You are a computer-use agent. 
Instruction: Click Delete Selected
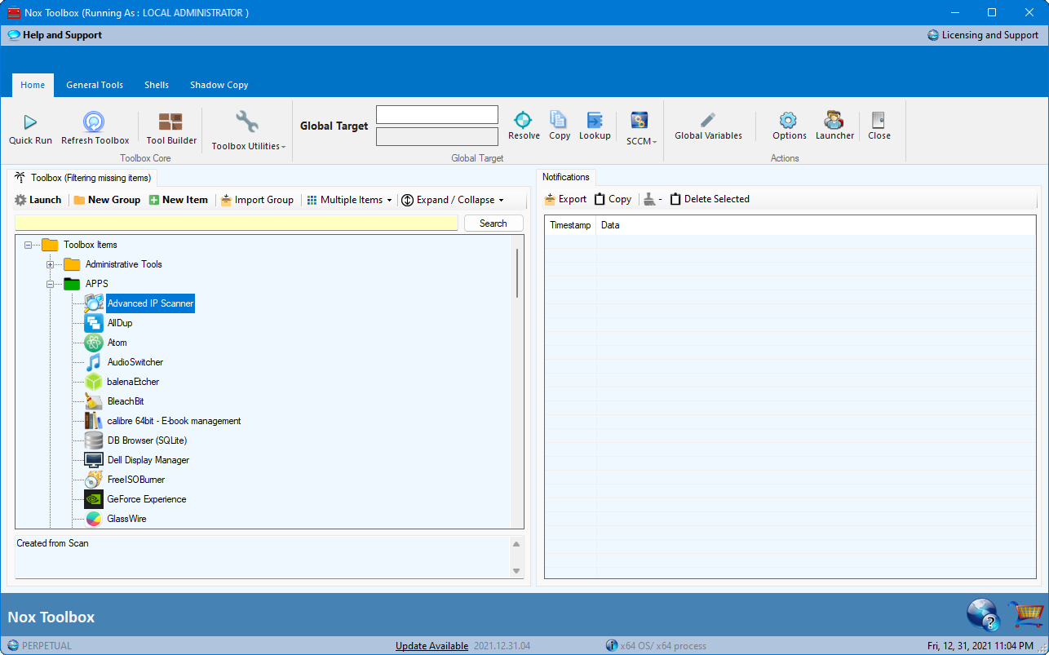(x=709, y=199)
